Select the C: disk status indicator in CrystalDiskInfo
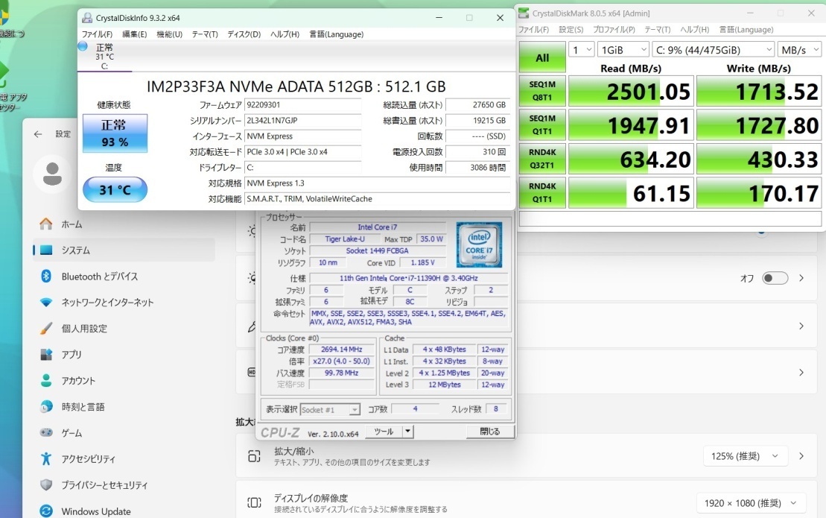Screen dimensions: 826x518 pyautogui.click(x=104, y=56)
